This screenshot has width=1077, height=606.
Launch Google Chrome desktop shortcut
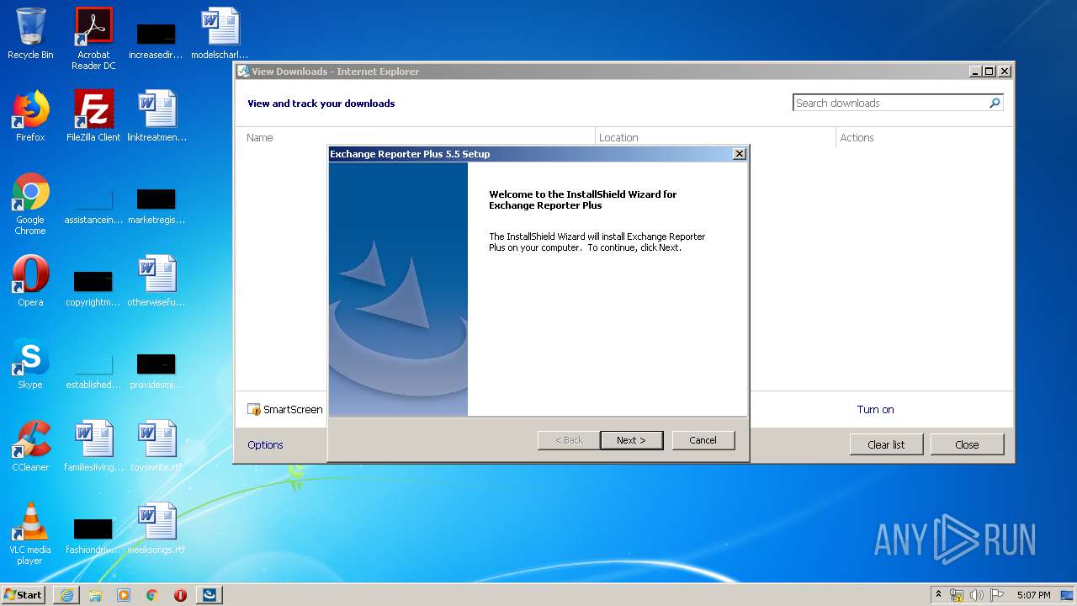click(x=30, y=204)
